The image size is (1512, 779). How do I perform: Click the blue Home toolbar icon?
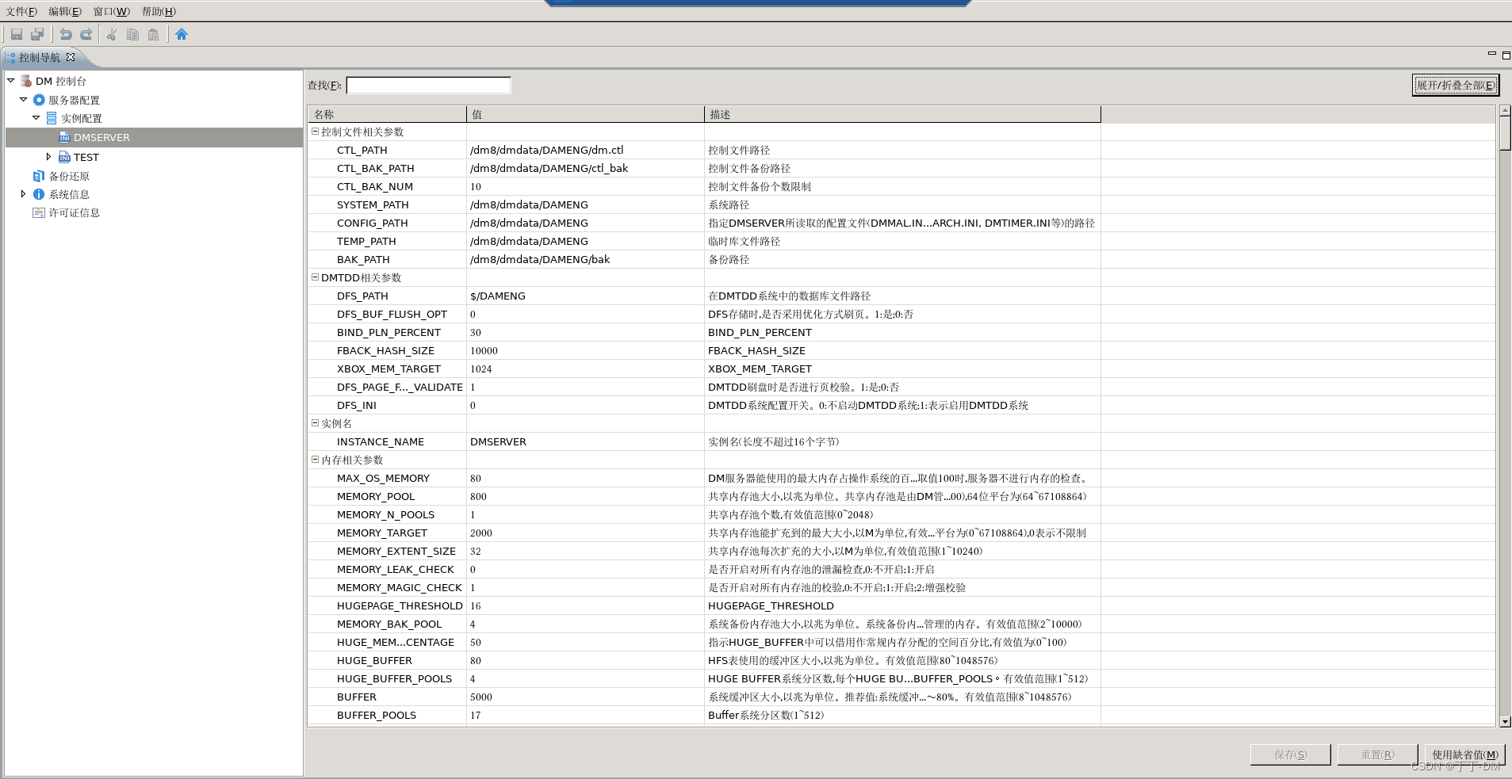pos(182,33)
